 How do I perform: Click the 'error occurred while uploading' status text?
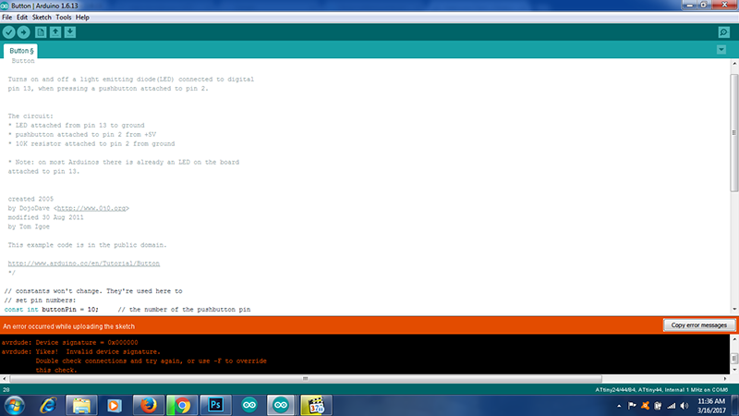point(68,326)
